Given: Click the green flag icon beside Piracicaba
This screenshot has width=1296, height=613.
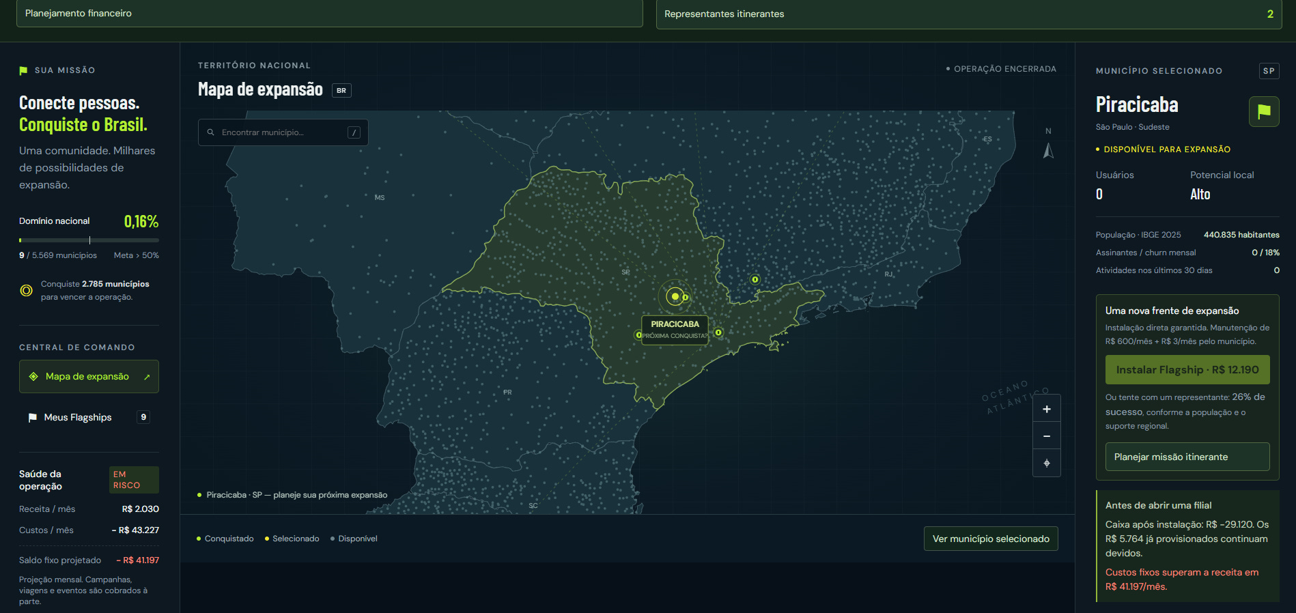Looking at the screenshot, I should tap(1264, 111).
